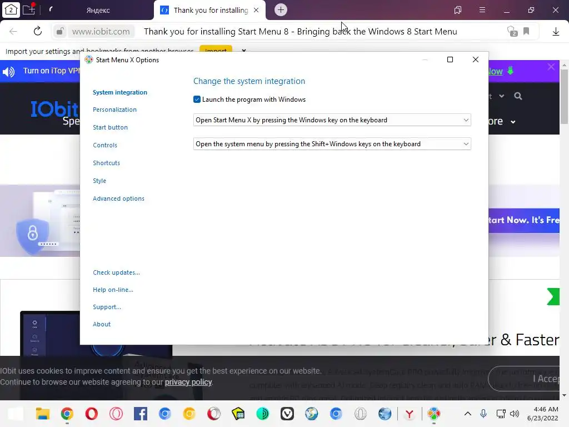Open volume control in system tray
569x427 pixels.
click(x=515, y=414)
